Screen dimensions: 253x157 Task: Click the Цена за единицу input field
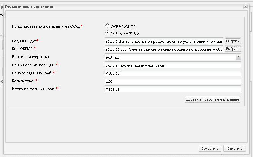[x=173, y=73]
